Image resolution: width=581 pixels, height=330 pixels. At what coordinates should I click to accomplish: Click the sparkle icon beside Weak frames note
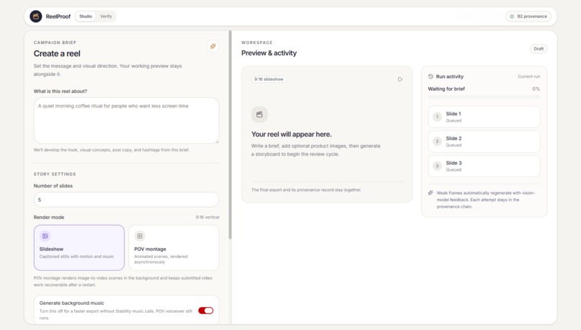click(430, 193)
